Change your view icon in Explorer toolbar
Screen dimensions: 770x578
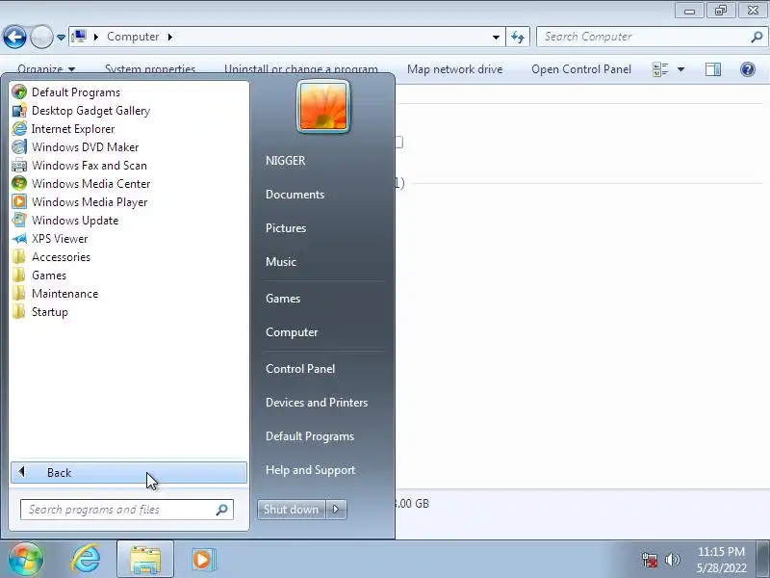(660, 69)
